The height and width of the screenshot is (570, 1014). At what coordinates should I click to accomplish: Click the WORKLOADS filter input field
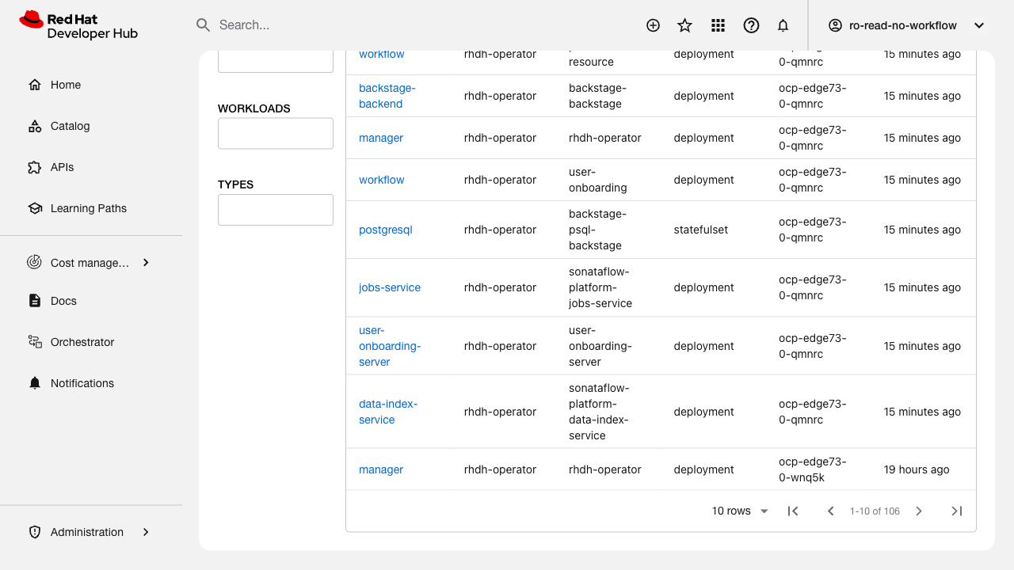coord(276,134)
